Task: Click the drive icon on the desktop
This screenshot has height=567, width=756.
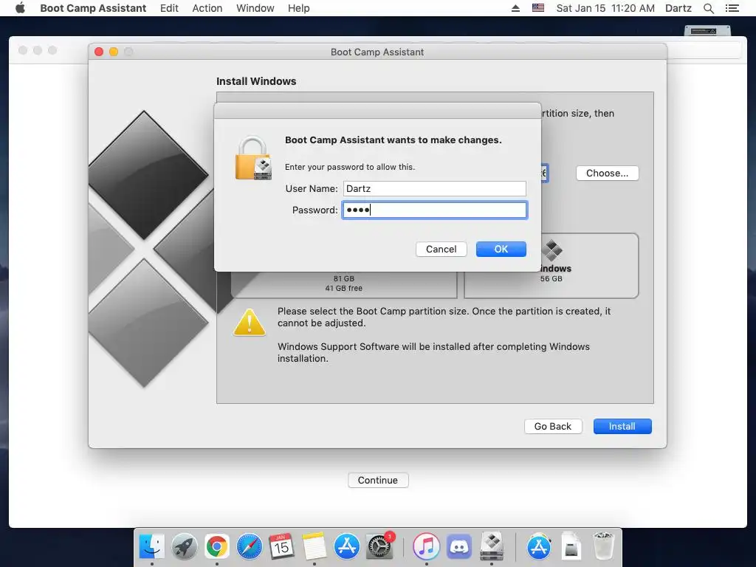Action: (707, 31)
